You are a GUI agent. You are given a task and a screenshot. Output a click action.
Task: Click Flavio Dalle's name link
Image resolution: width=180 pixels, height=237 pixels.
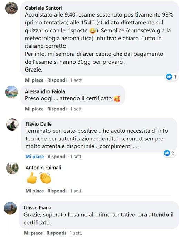[39, 124]
